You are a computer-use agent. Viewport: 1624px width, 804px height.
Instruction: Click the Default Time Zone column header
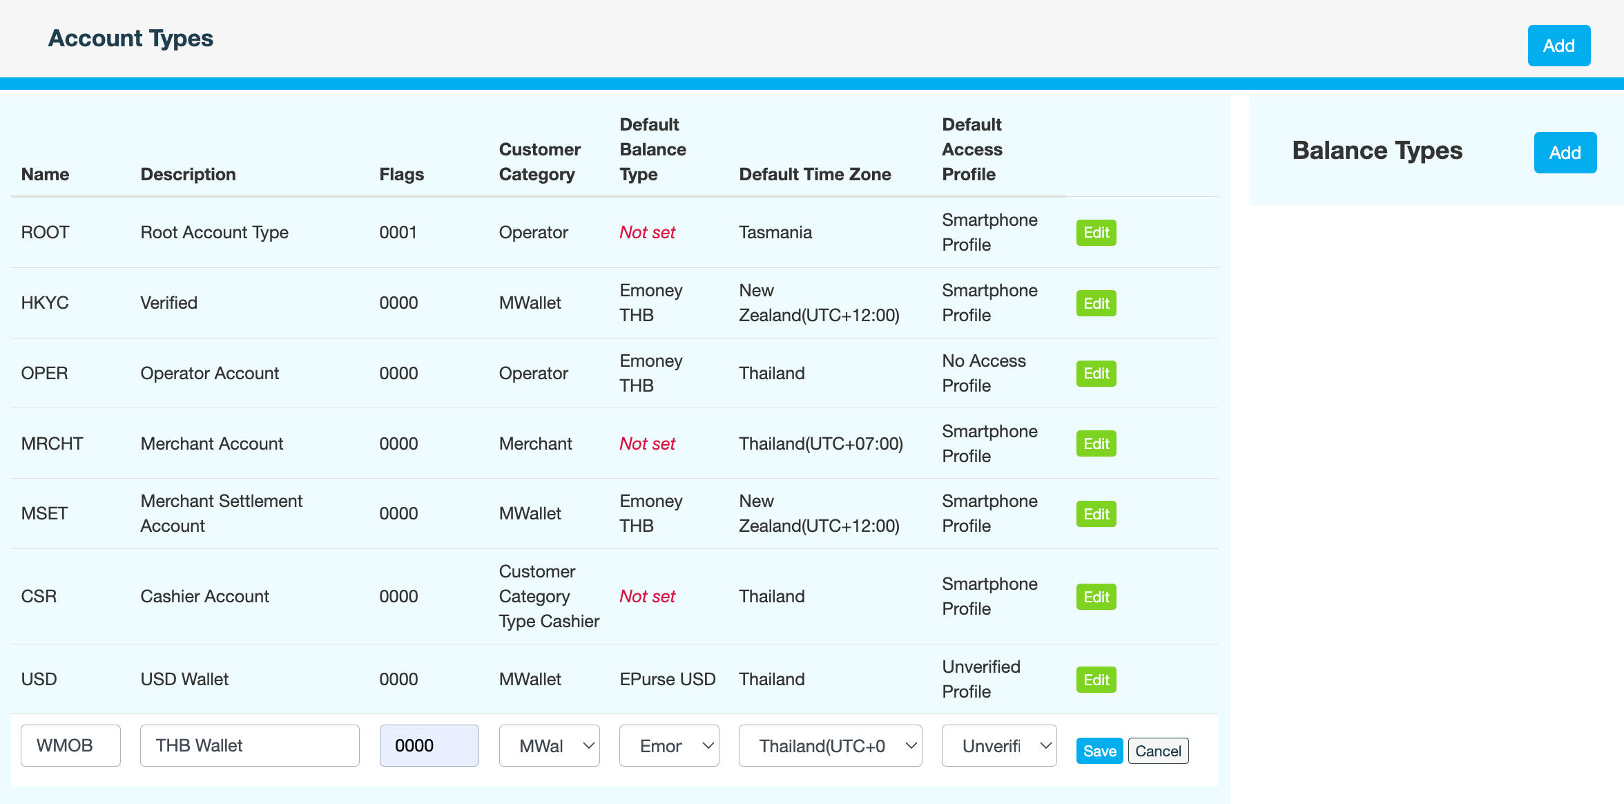pos(815,174)
